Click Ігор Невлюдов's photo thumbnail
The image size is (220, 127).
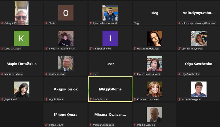66,64
